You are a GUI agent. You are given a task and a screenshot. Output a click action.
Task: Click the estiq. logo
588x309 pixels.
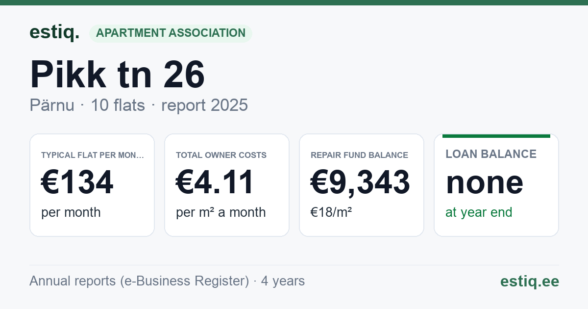tap(54, 32)
